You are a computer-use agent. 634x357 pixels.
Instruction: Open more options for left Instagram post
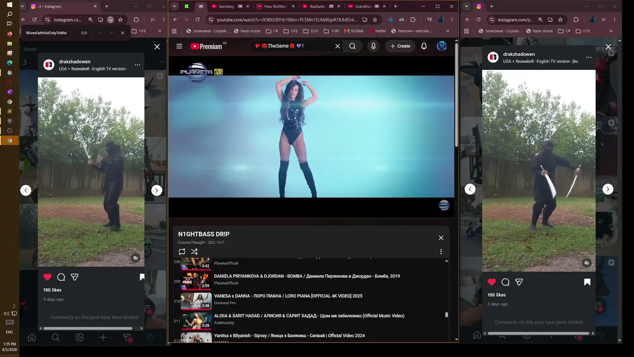tap(137, 65)
